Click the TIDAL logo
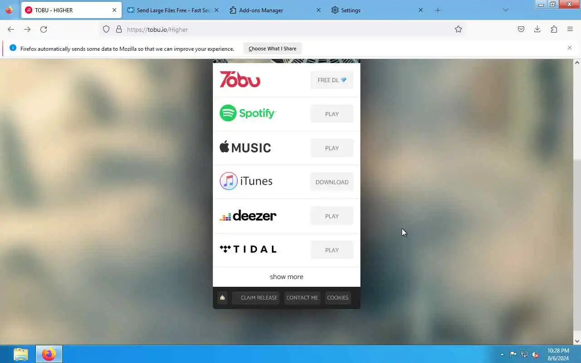 [248, 249]
